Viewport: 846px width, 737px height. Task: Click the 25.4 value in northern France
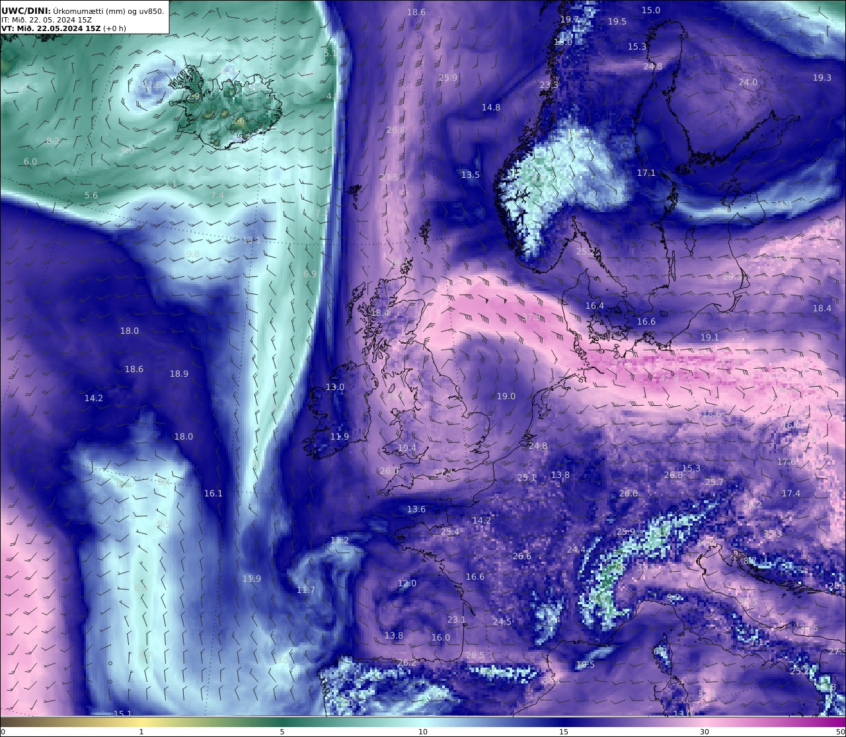point(450,531)
